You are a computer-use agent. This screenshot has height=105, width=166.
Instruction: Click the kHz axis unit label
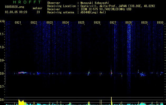click(2, 21)
